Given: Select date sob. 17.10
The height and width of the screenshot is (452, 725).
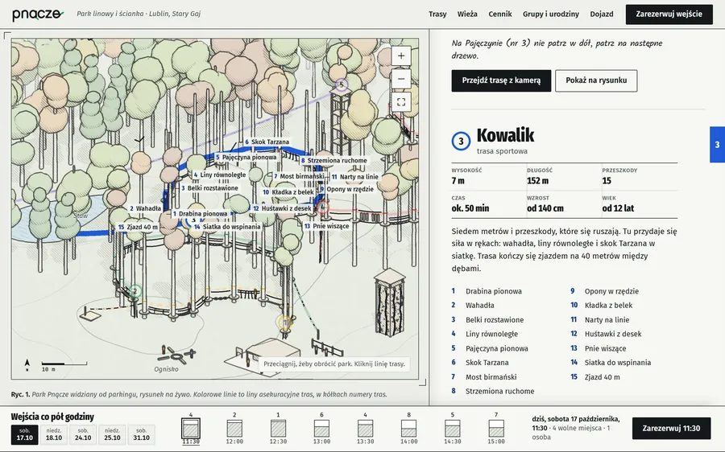Looking at the screenshot, I should pos(24,434).
